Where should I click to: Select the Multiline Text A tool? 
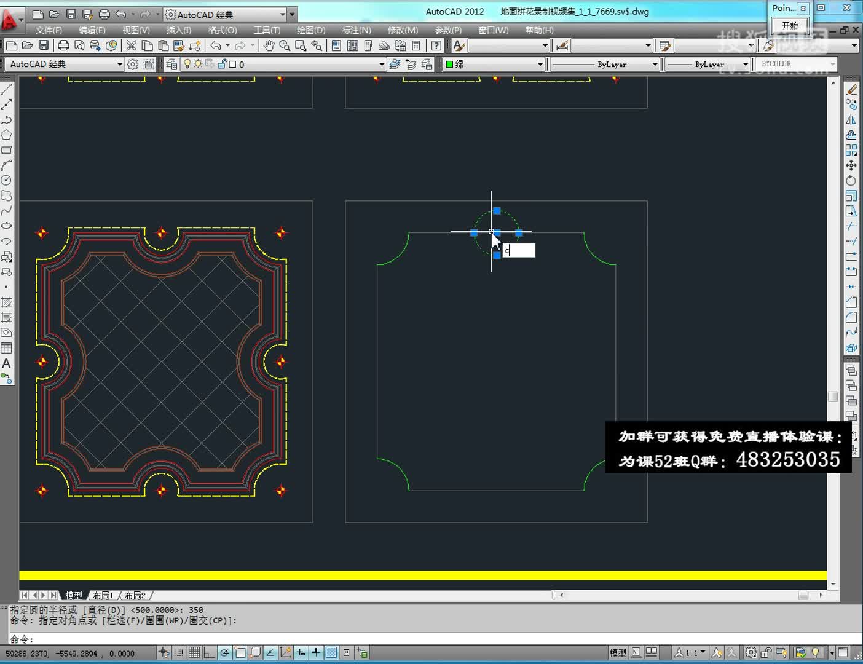[7, 363]
